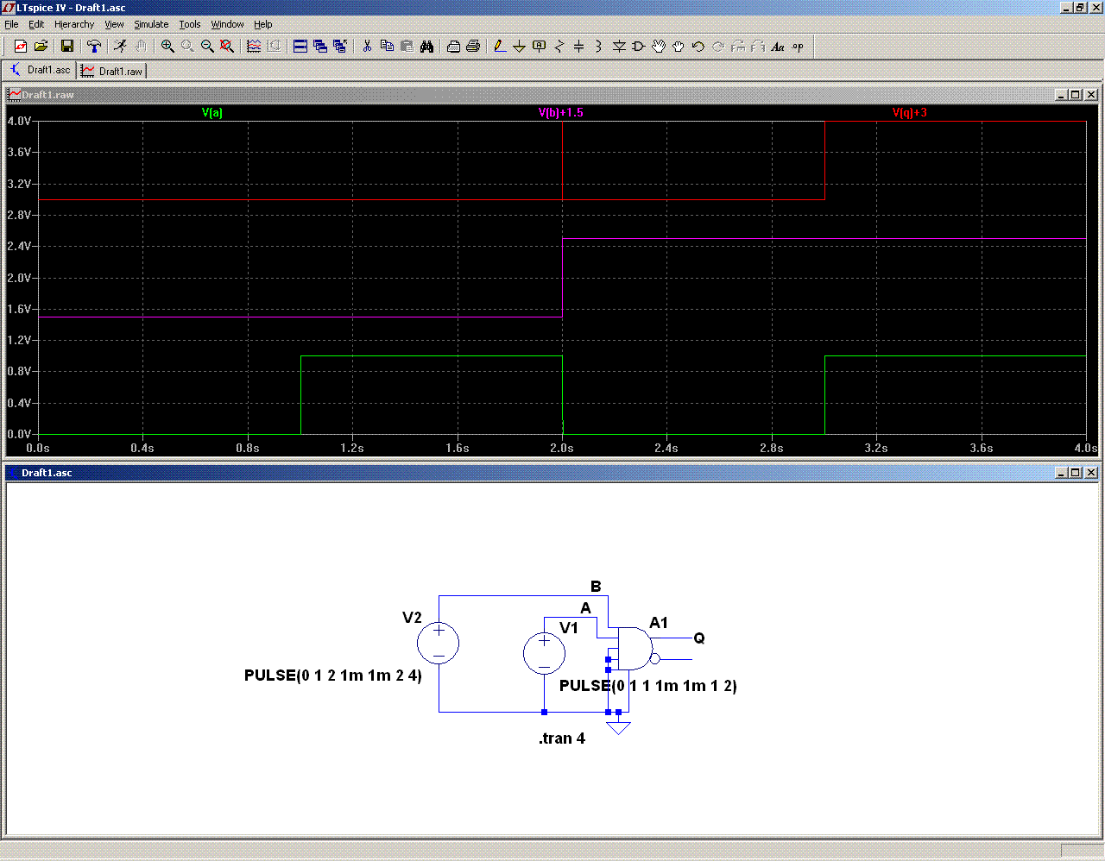
Task: Click the Undo arrow icon
Action: pyautogui.click(x=698, y=47)
